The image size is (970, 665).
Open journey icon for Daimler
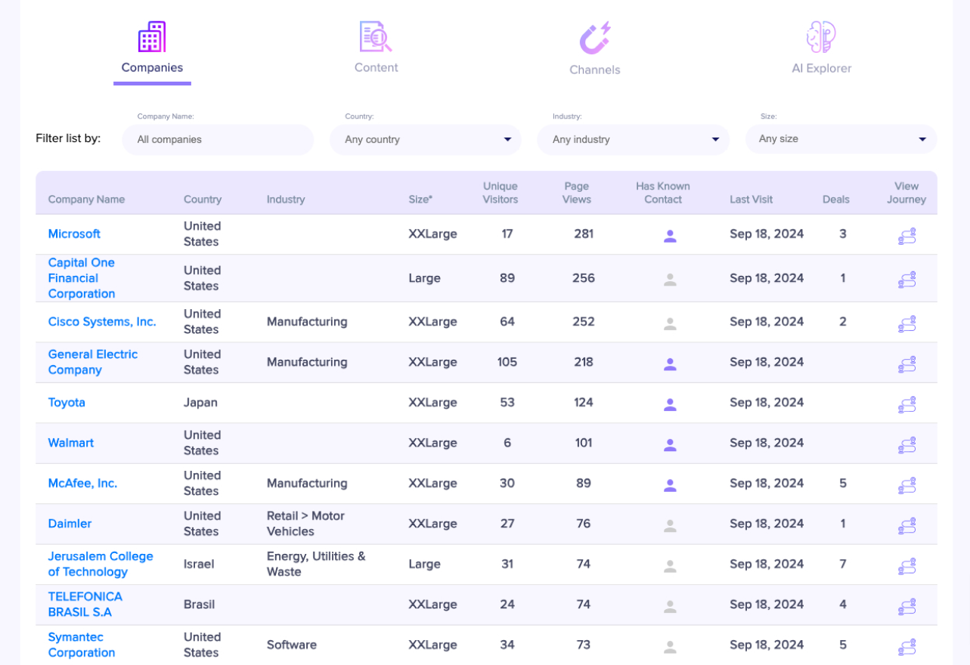pyautogui.click(x=906, y=525)
